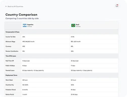This screenshot has height=97, width=127.
Task: Click '90 days maternity + 15 days paternity'
Action: point(33,70)
